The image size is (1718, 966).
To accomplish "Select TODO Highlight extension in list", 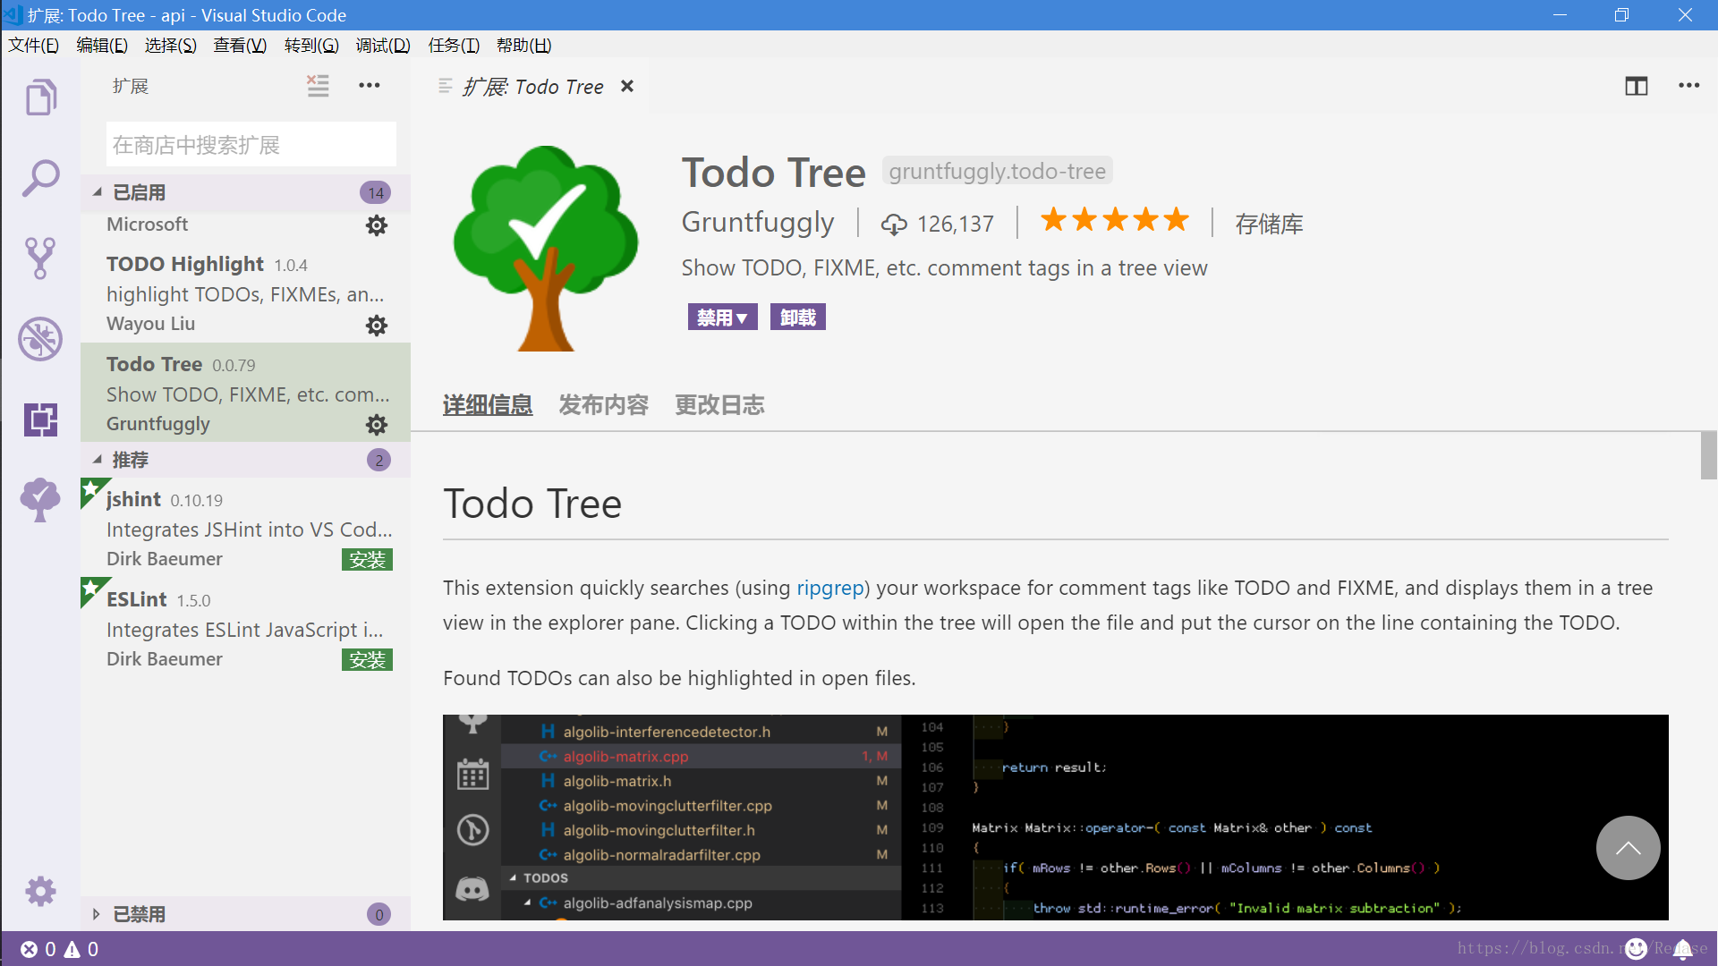I will (x=245, y=292).
